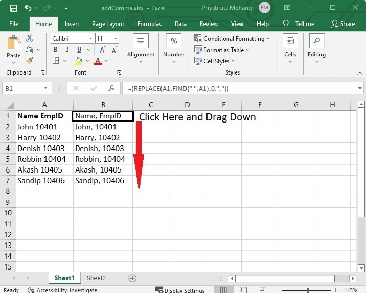Click the Insert Function fx icon
The width and height of the screenshot is (368, 293).
pos(111,88)
